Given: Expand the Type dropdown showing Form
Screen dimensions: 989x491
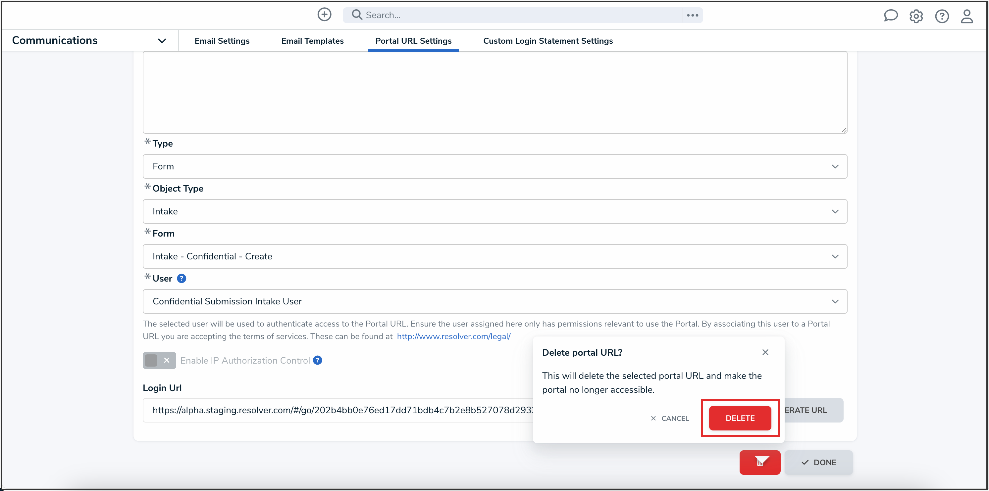Looking at the screenshot, I should (x=494, y=166).
